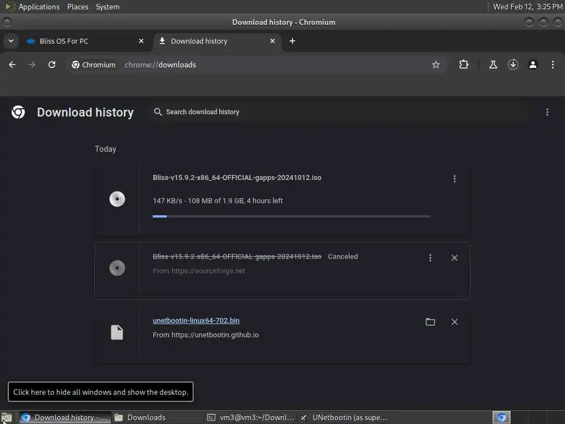Click the in-progress Bliss-v15.9.2 ISO file name
Screen dimensions: 565x424
[x=237, y=177]
